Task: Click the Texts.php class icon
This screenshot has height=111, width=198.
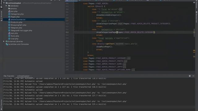Action: click(9, 36)
